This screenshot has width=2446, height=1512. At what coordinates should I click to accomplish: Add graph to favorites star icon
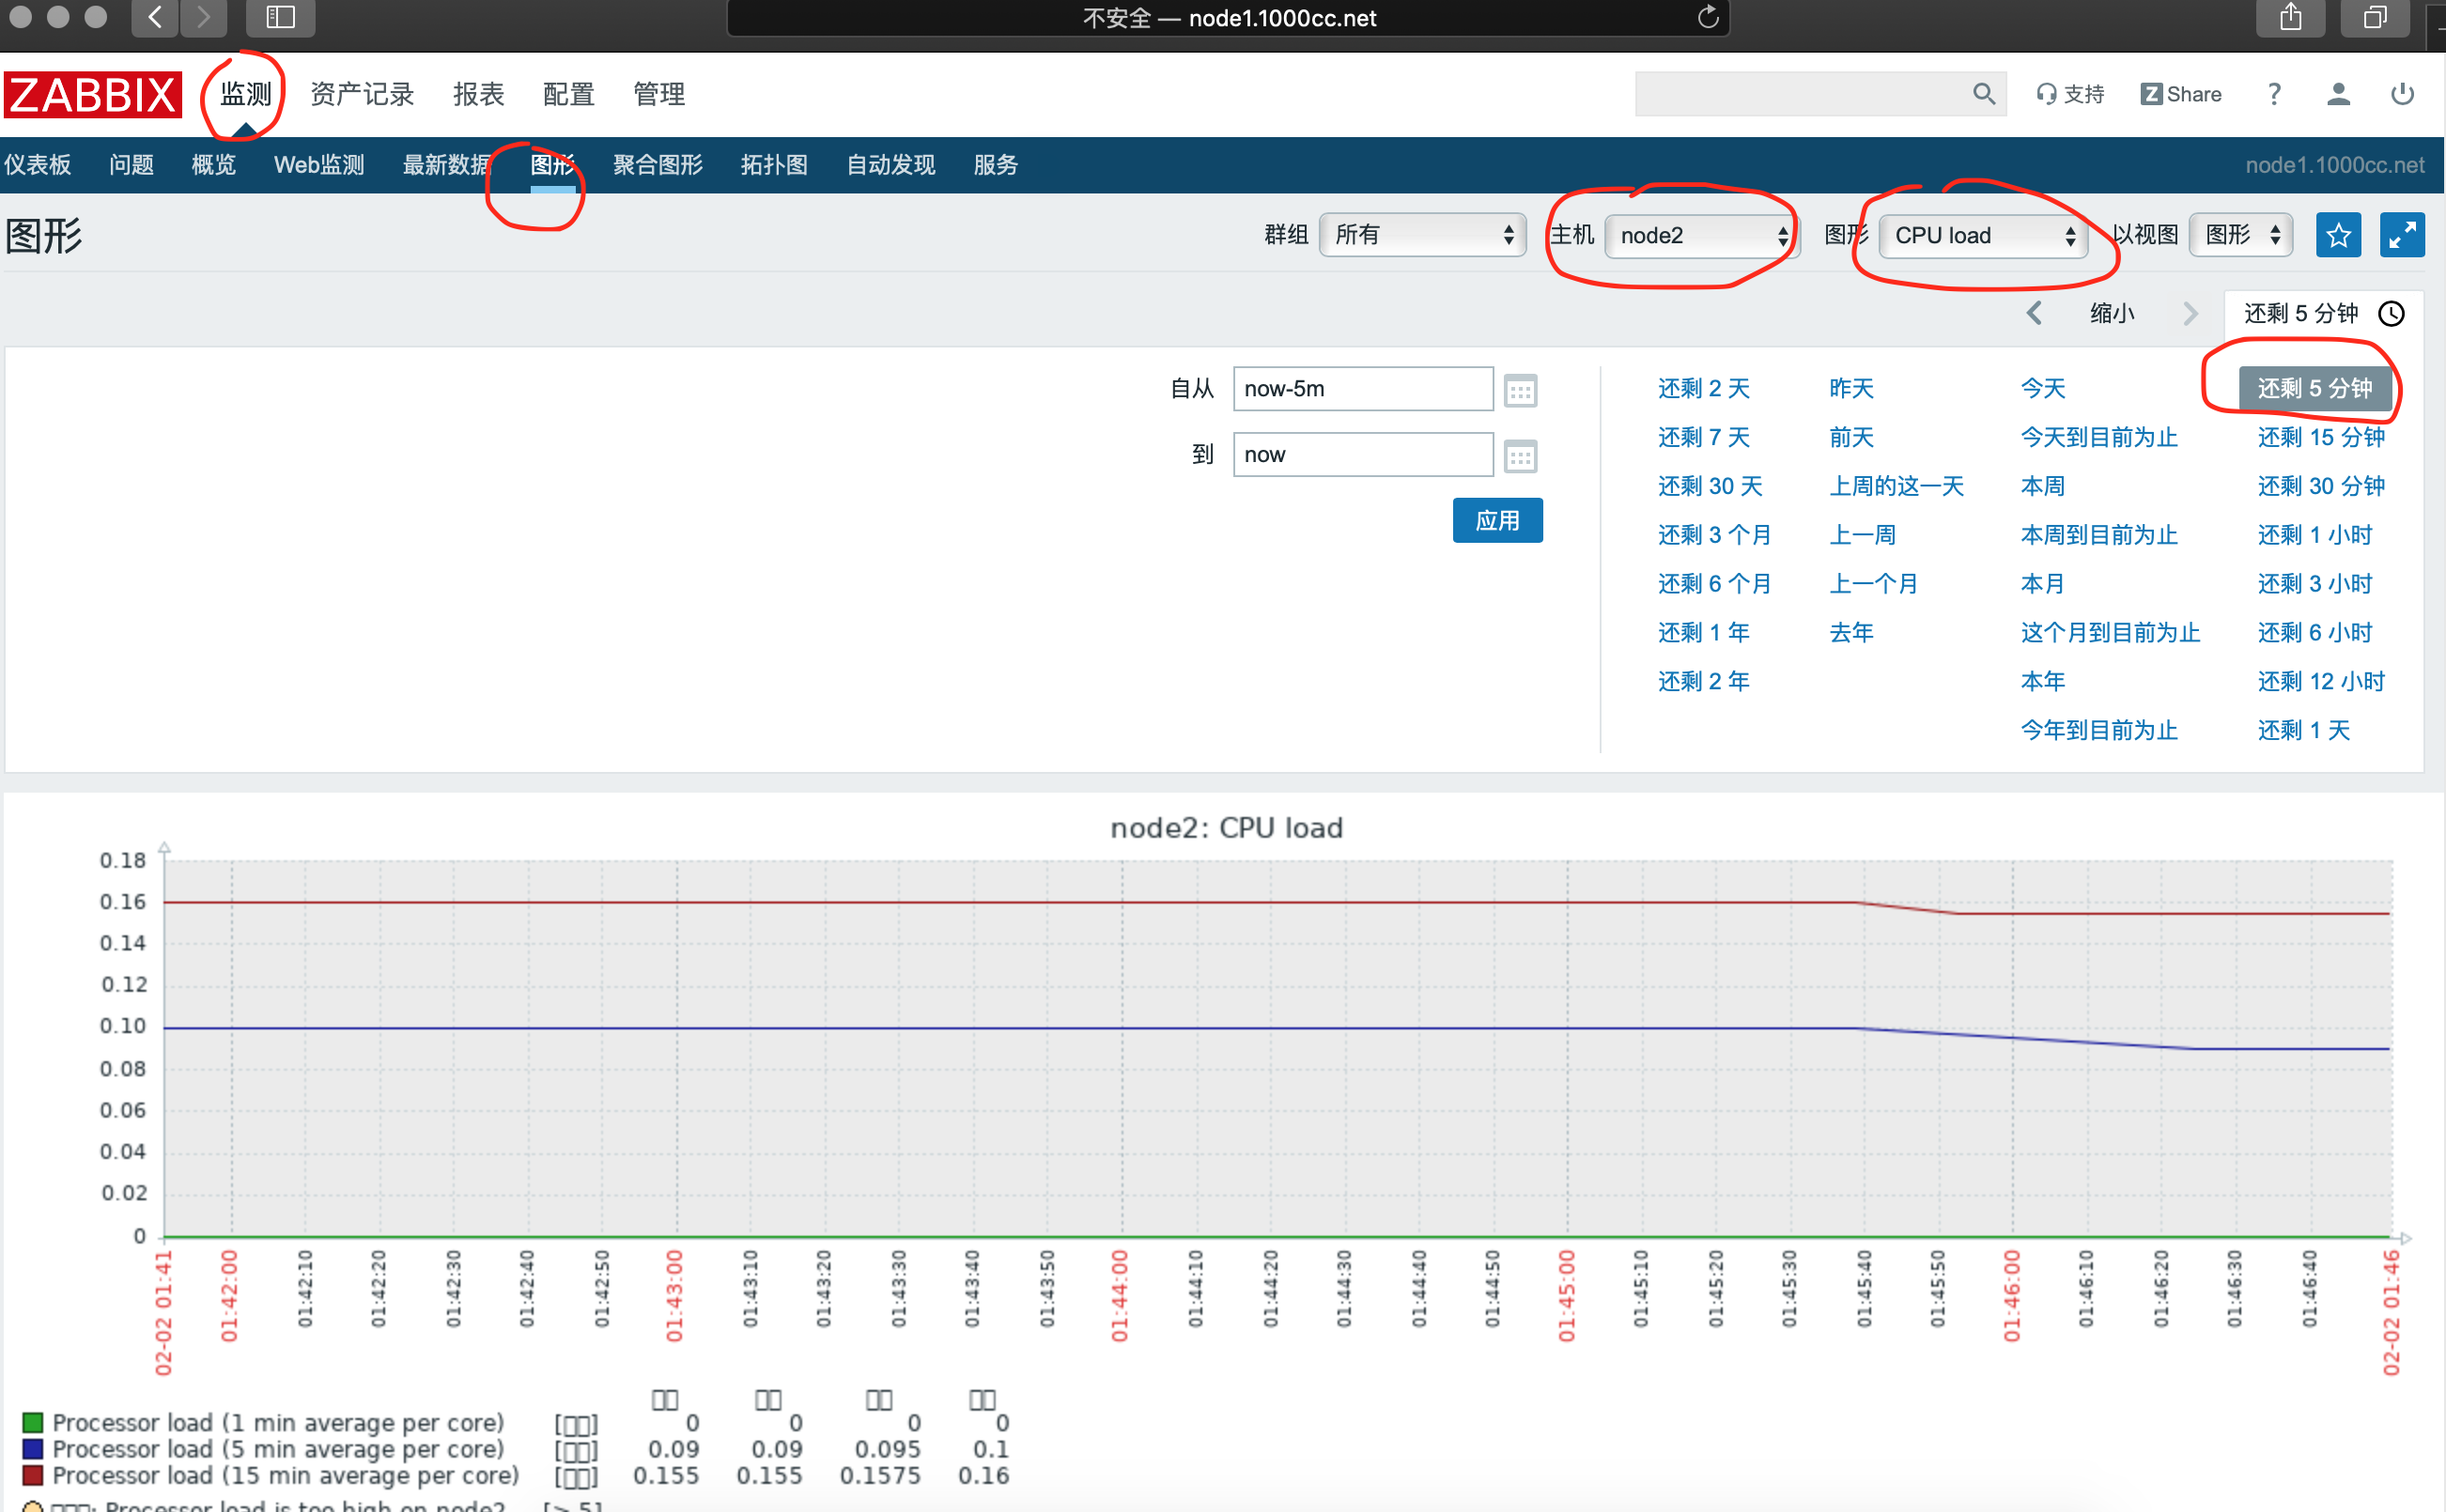pyautogui.click(x=2337, y=236)
